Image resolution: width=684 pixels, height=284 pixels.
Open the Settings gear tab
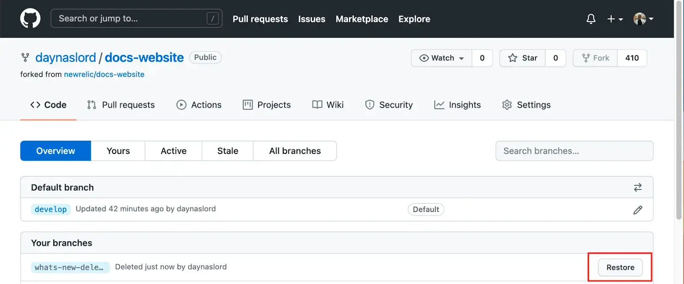pyautogui.click(x=526, y=105)
